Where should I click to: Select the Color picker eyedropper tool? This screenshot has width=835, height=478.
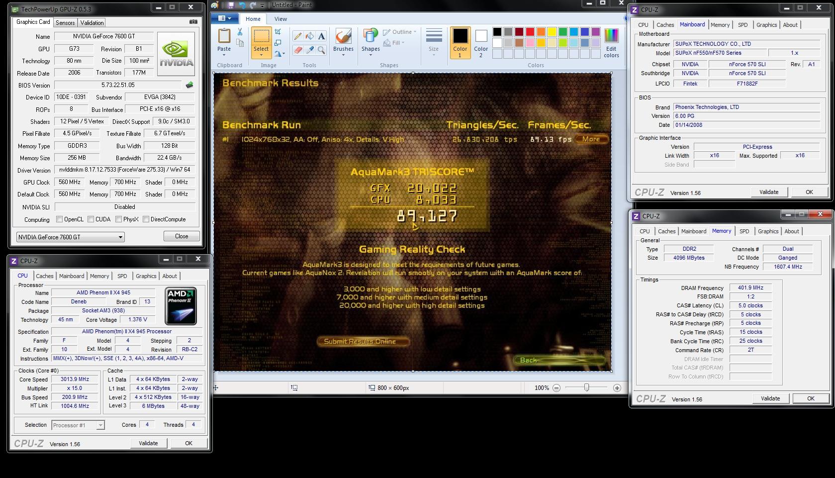309,50
